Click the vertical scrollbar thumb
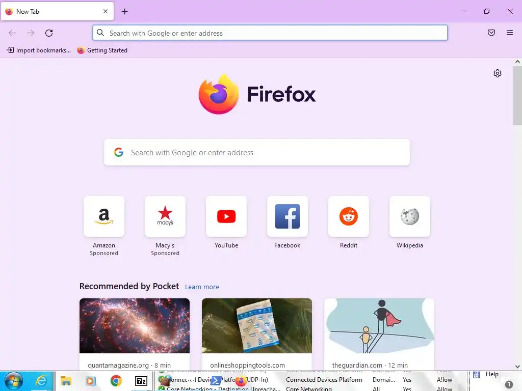The width and height of the screenshot is (522, 391). [517, 95]
